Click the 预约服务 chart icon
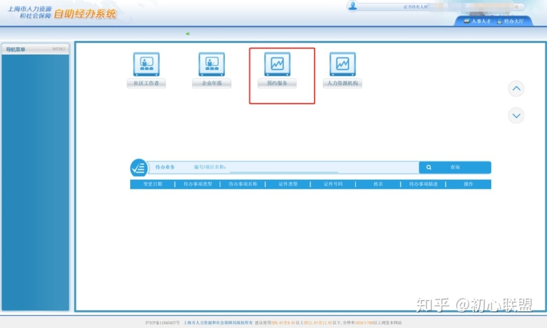 277,64
